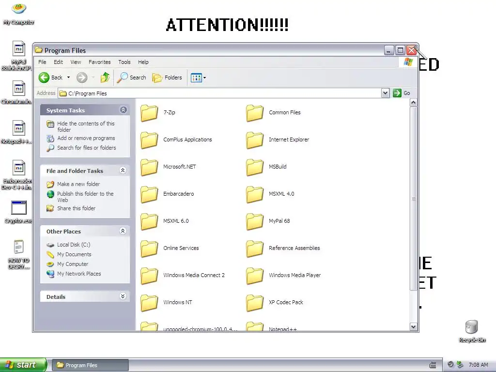Select the Windows Media Connect 2 folder icon
The image size is (496, 372).
point(149,276)
